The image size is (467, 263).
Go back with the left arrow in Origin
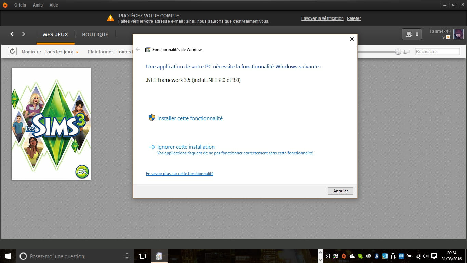12,34
